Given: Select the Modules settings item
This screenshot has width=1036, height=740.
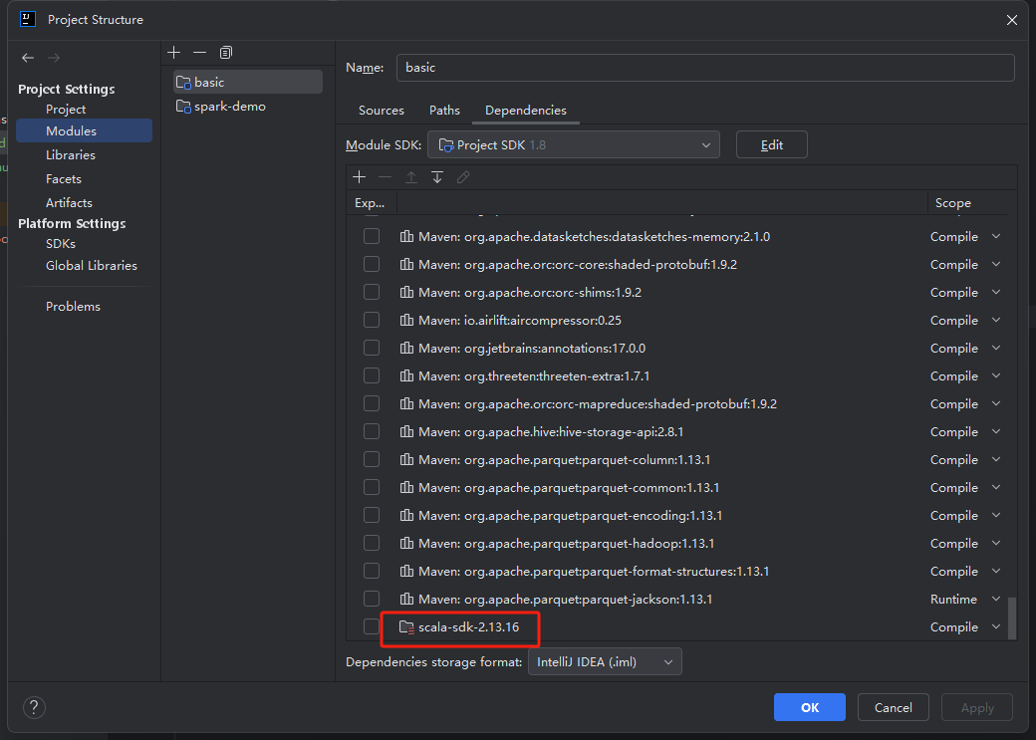Looking at the screenshot, I should (85, 130).
